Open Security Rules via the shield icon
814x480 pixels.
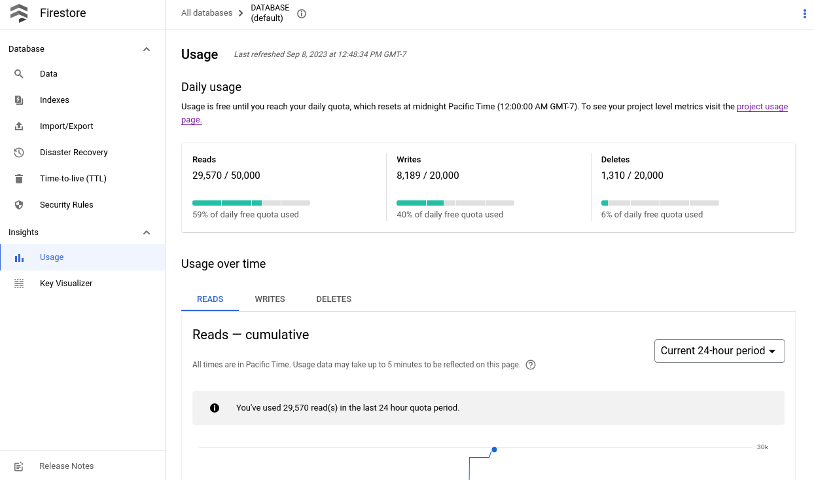pos(19,204)
